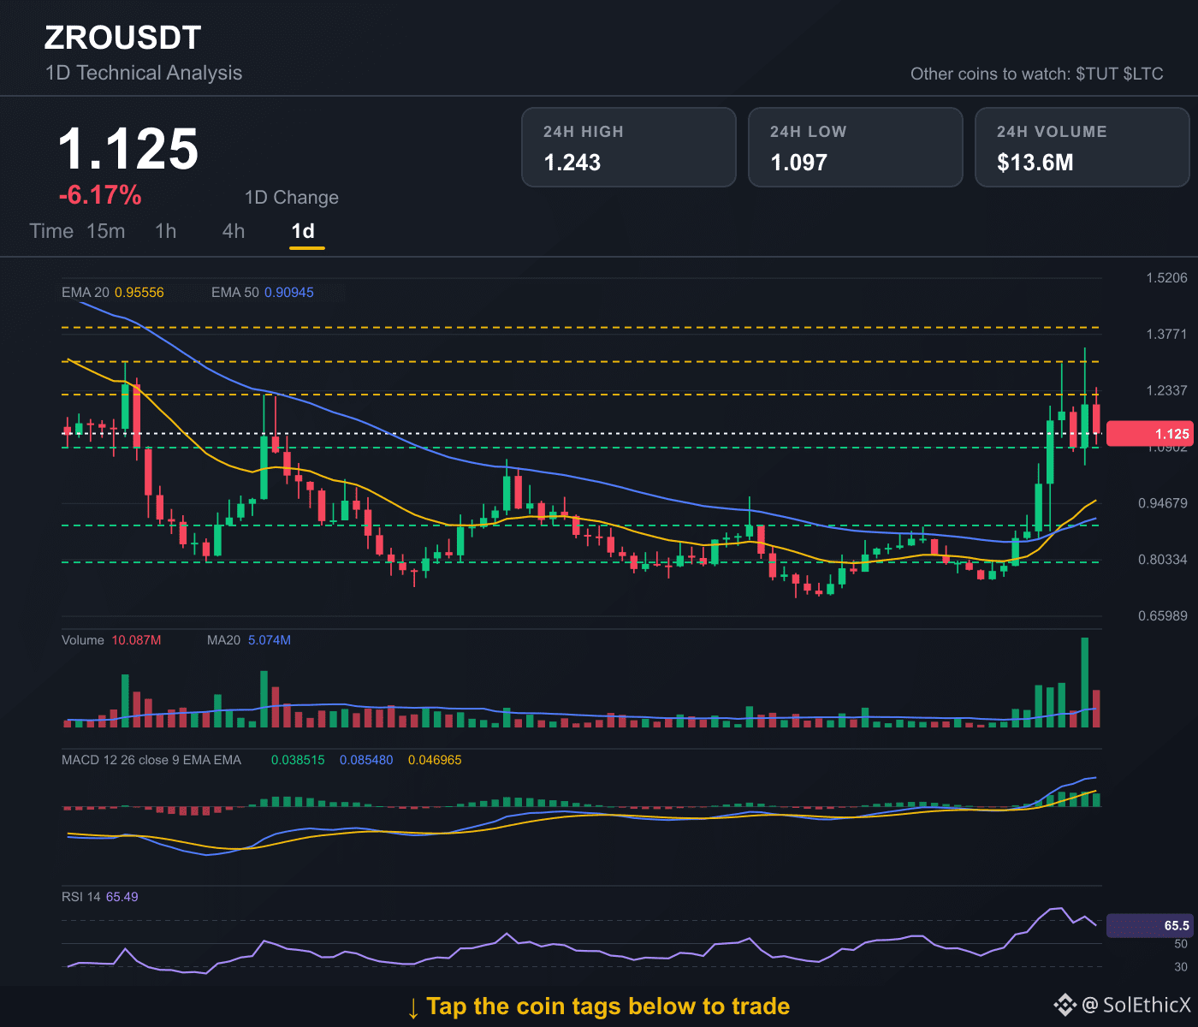This screenshot has width=1198, height=1027.
Task: Click the RSI 65.5 axis marker
Action: [x=1149, y=925]
